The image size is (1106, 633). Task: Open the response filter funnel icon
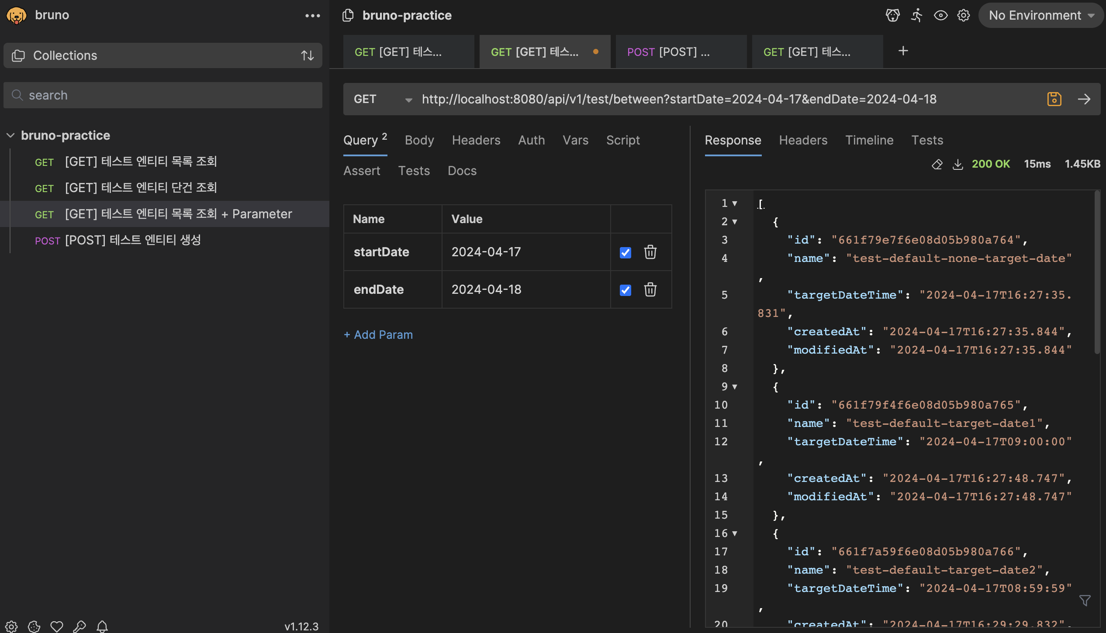[x=1085, y=601]
